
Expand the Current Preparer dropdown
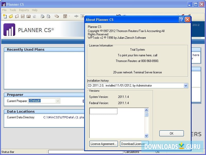(x=58, y=101)
